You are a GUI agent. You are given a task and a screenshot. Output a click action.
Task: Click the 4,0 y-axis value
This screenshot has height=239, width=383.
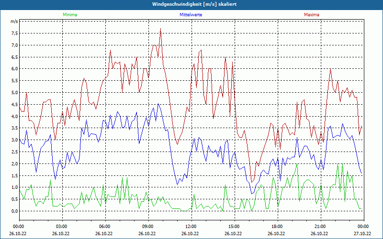point(15,116)
